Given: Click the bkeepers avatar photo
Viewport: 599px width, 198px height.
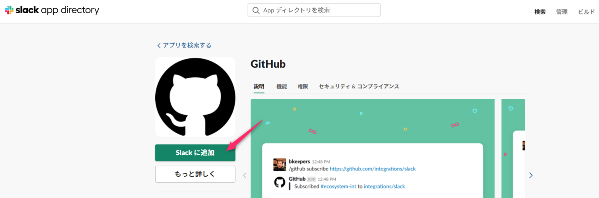Looking at the screenshot, I should coord(280,165).
